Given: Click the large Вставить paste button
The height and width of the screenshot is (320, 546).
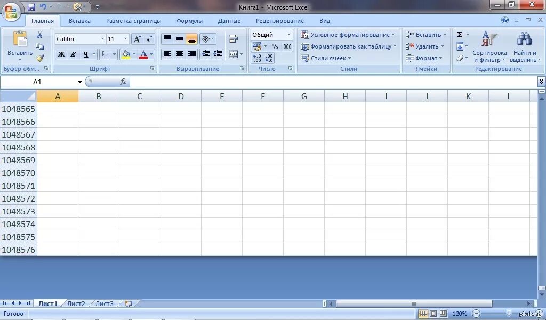Looking at the screenshot, I should click(x=20, y=46).
